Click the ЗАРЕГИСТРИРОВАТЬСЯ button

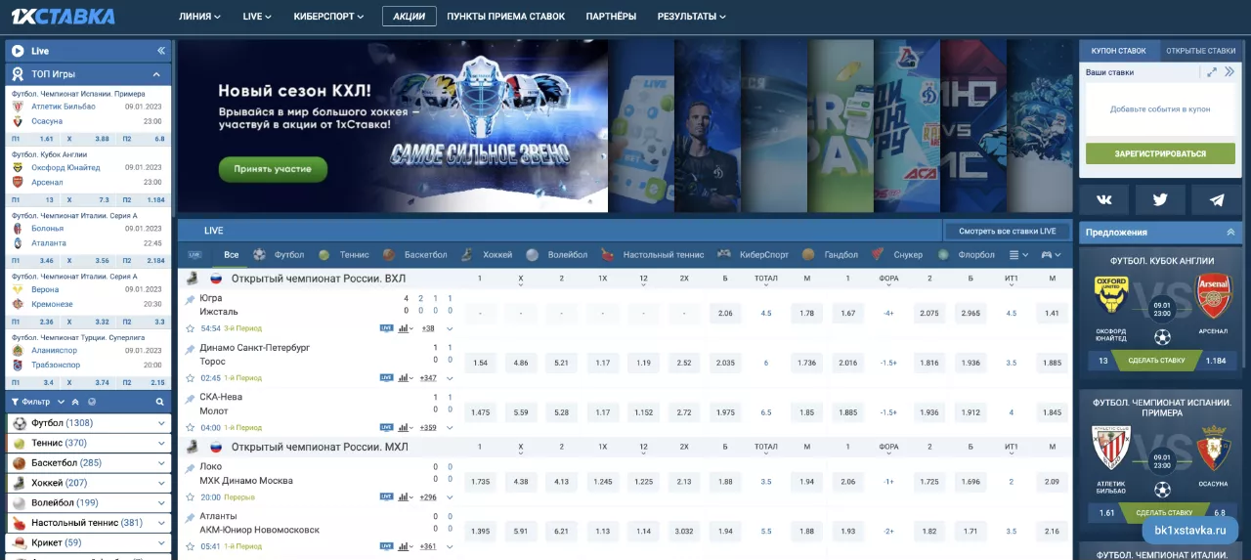coord(1160,153)
